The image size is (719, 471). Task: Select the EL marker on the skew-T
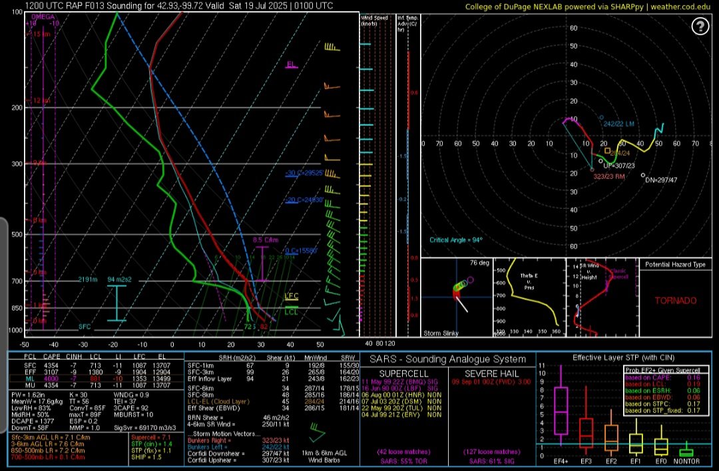click(x=291, y=64)
